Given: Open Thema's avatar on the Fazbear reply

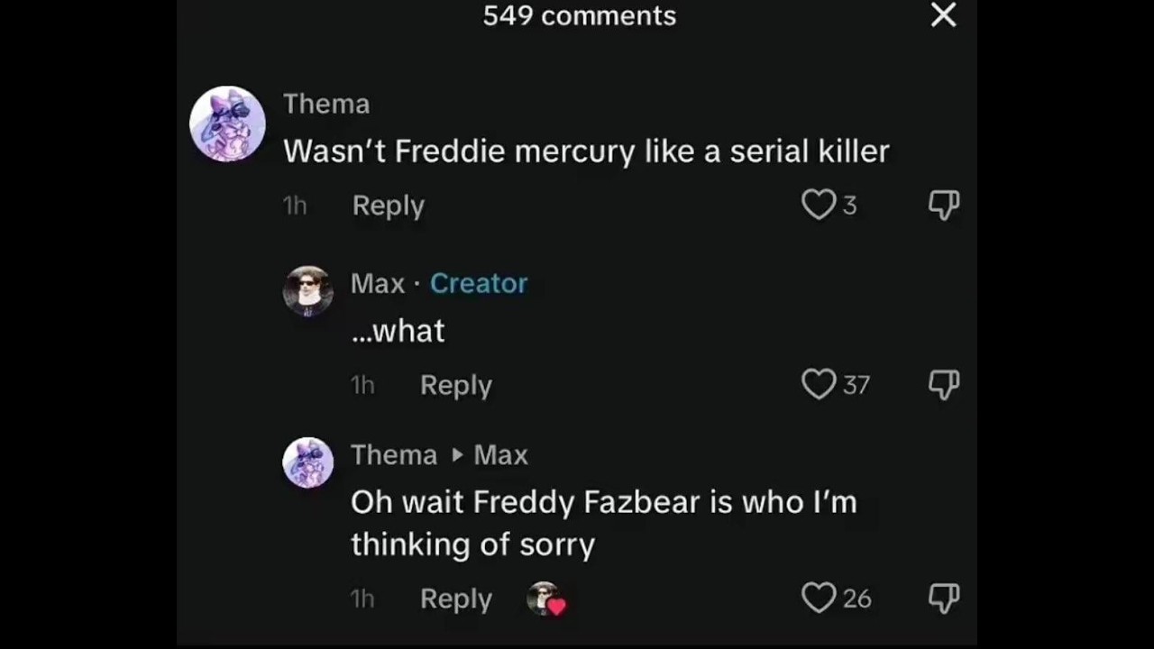Looking at the screenshot, I should tap(308, 462).
